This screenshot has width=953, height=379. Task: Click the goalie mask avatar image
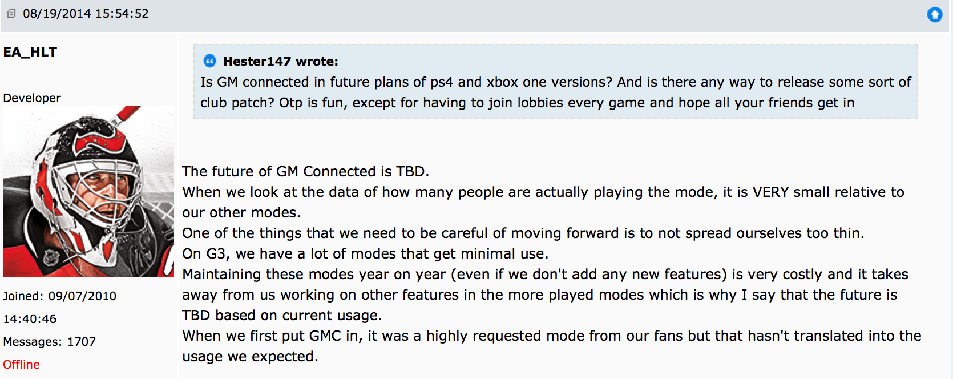point(88,192)
